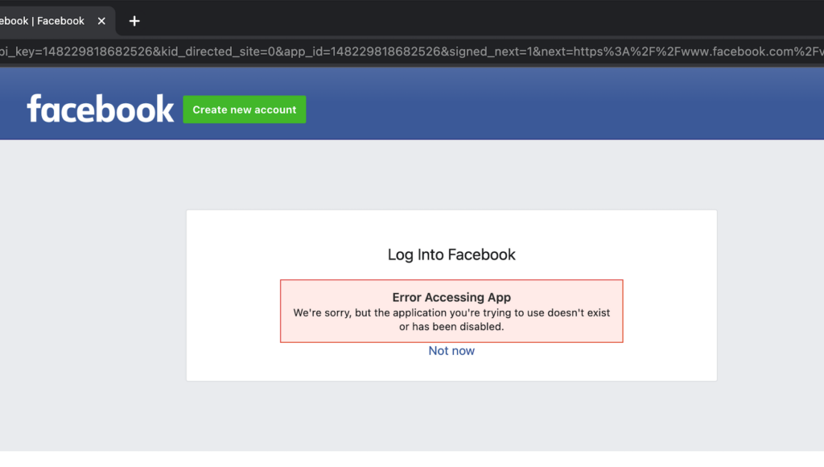Click the Not now link
This screenshot has height=467, width=824.
click(x=451, y=351)
